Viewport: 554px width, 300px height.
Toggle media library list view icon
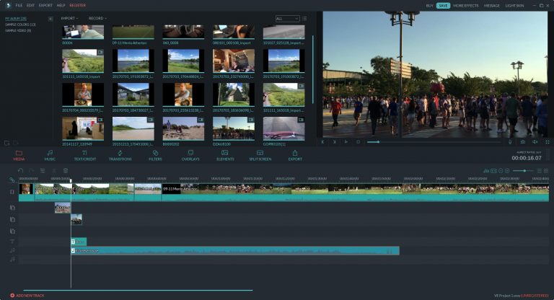click(x=304, y=19)
